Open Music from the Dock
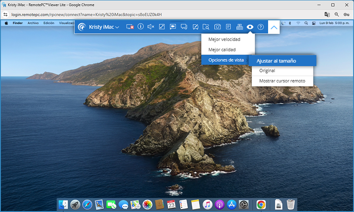 [x=208, y=205]
